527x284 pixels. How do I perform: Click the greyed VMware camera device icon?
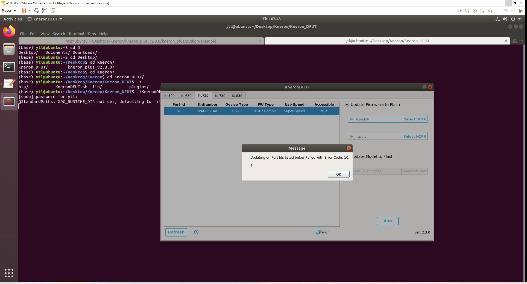[513, 11]
